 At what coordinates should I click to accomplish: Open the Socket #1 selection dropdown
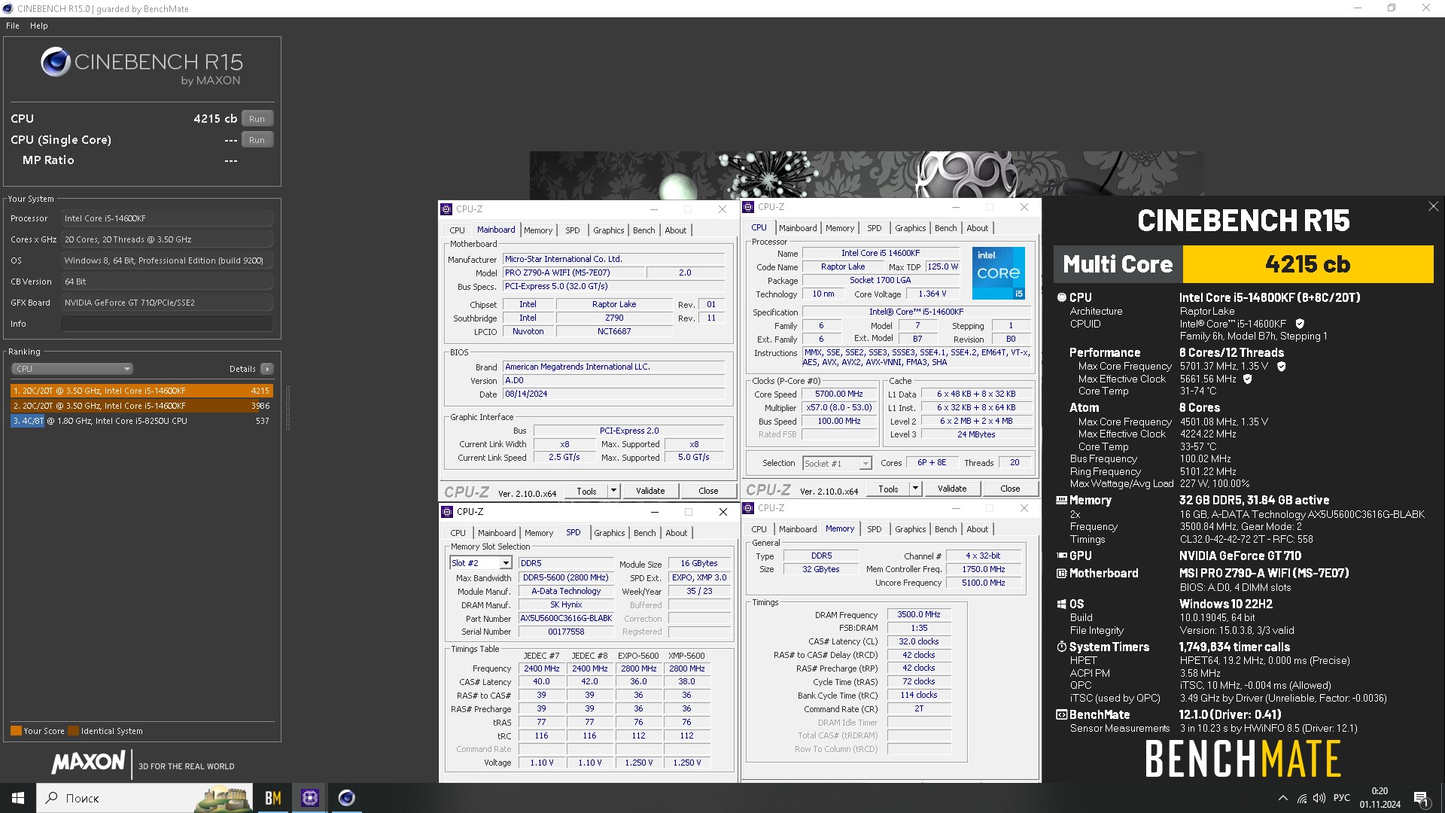point(837,464)
